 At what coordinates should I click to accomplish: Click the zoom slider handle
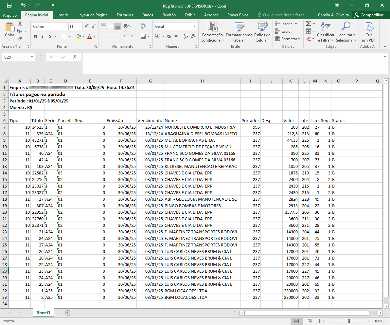349,321
